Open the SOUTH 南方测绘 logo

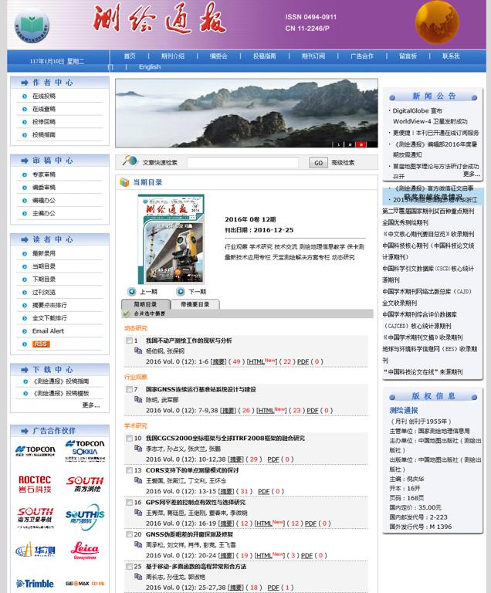point(85,484)
